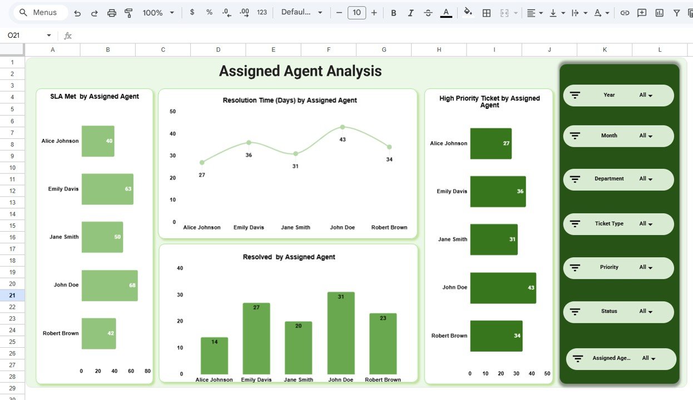Decrease decimal places on selection
This screenshot has height=400, width=693.
pyautogui.click(x=226, y=12)
